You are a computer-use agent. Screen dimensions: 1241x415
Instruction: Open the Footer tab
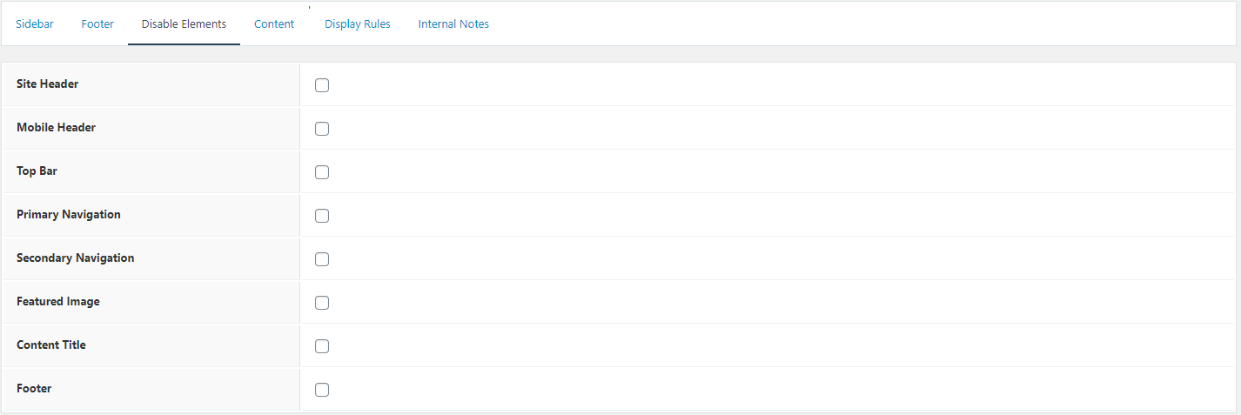point(97,24)
